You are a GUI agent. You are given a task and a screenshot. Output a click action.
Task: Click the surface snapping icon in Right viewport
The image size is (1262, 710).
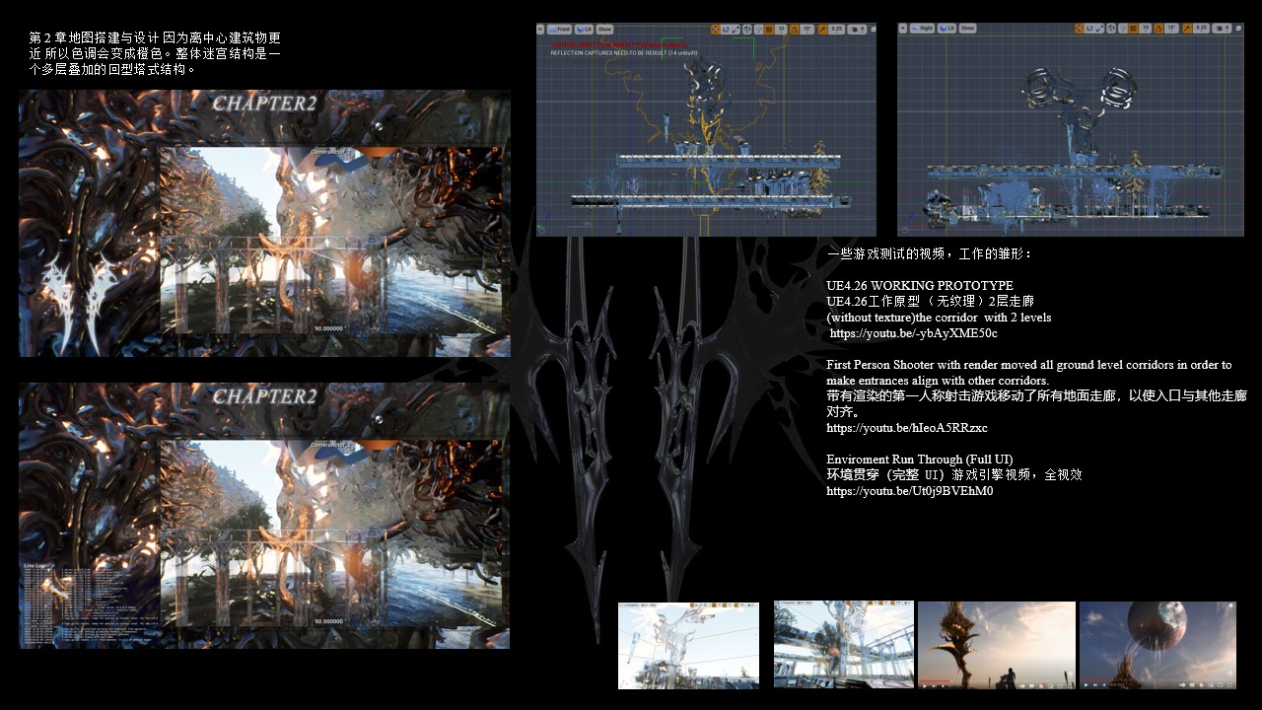pyautogui.click(x=1123, y=29)
